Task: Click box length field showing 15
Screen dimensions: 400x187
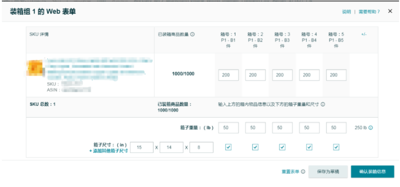Action: pyautogui.click(x=141, y=147)
